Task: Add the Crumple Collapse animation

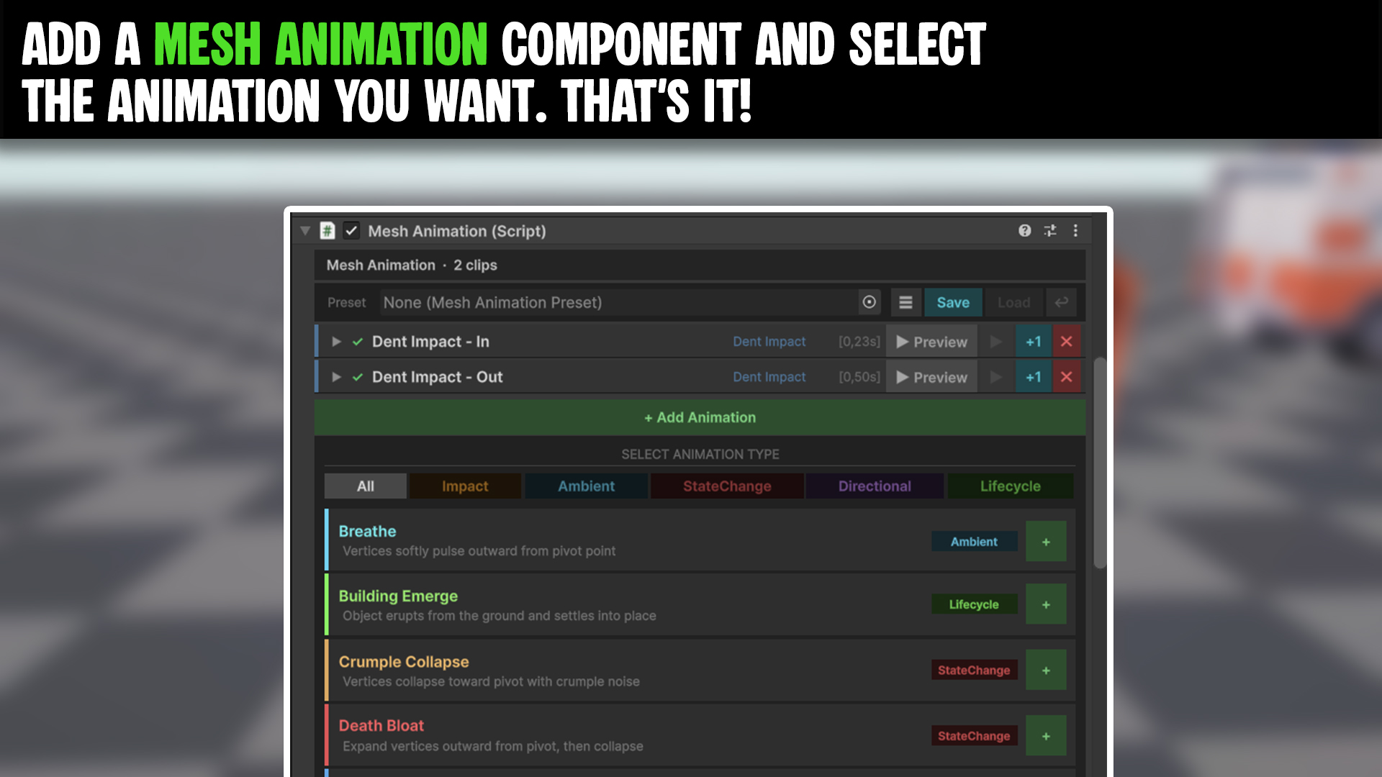Action: click(x=1046, y=670)
